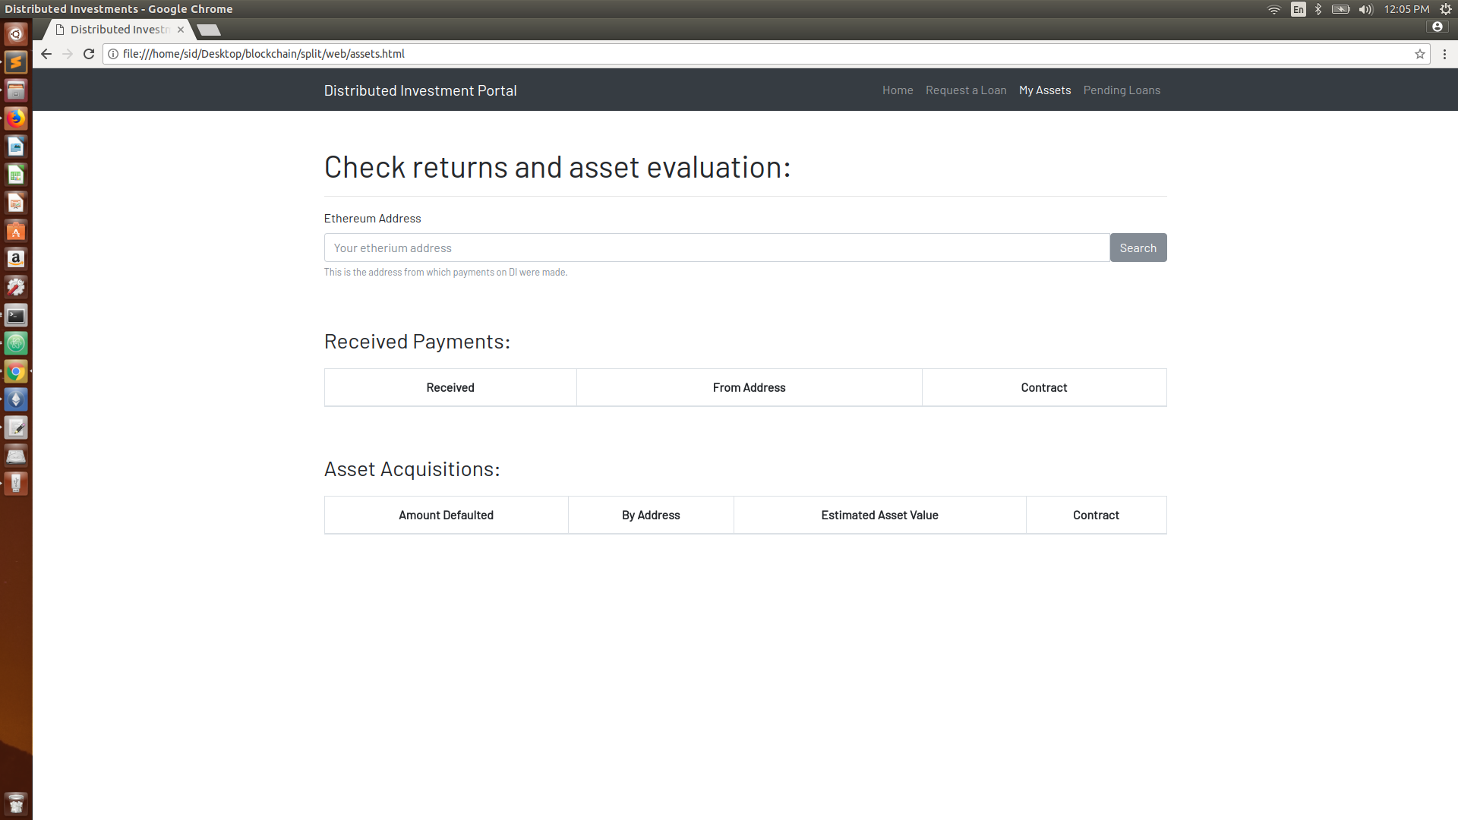1458x820 pixels.
Task: Click the browser back arrow
Action: 46,54
